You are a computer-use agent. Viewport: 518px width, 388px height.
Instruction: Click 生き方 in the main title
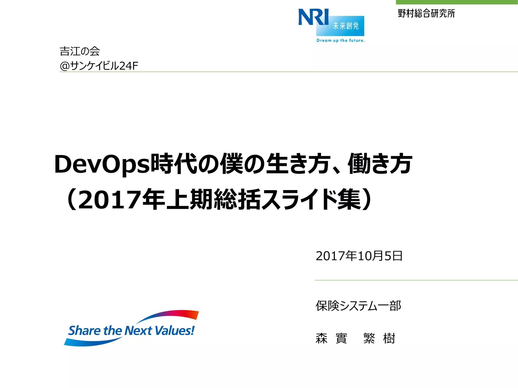click(x=298, y=164)
